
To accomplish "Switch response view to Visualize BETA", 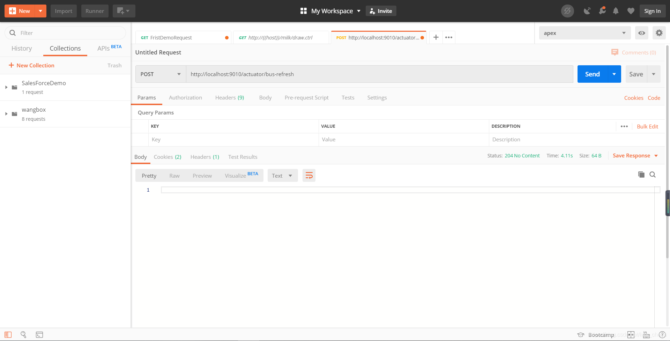I will click(x=241, y=175).
